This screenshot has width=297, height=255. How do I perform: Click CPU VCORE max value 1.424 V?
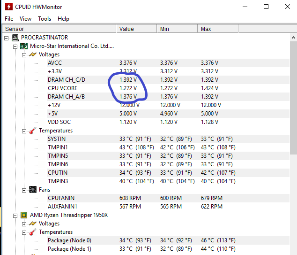[209, 88]
